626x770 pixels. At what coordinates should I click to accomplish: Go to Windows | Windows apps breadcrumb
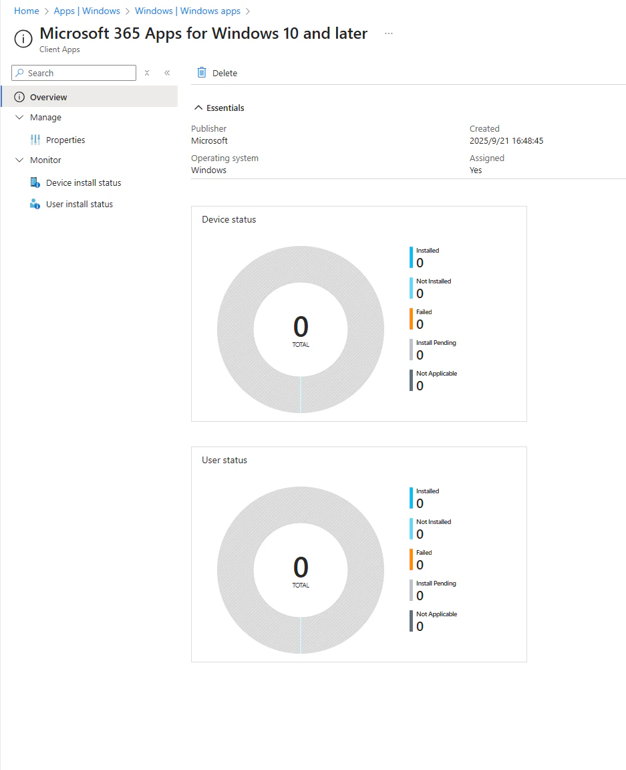coord(188,11)
